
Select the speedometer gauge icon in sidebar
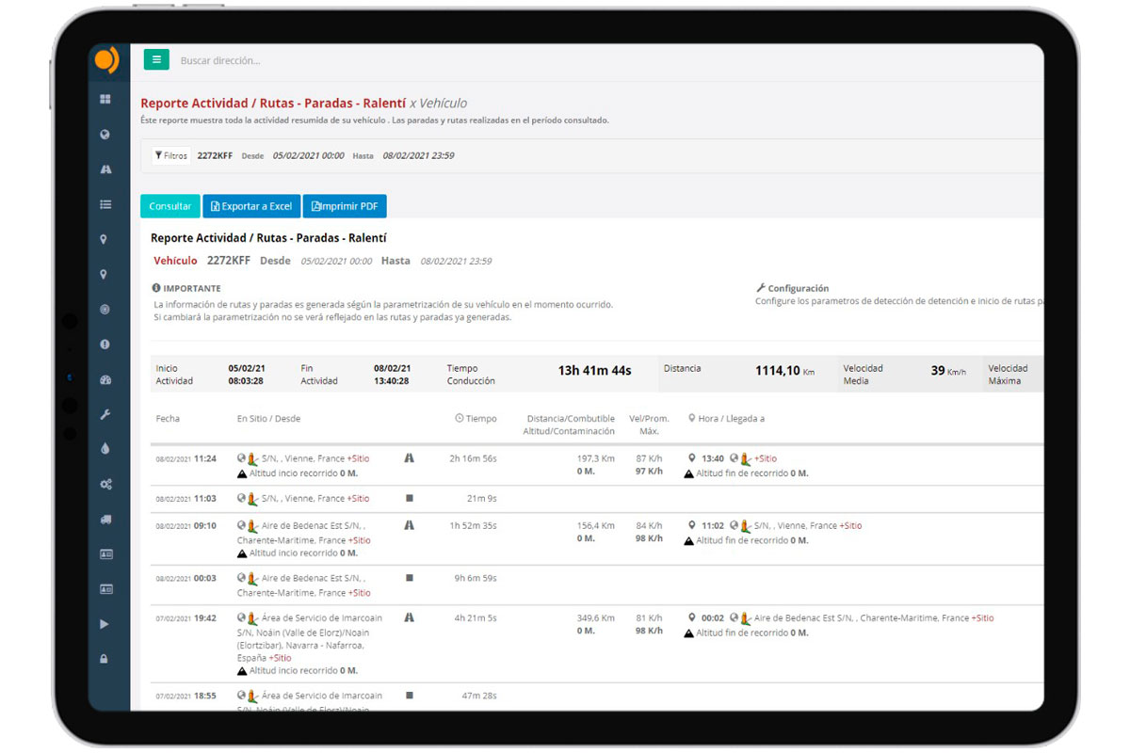(x=105, y=380)
